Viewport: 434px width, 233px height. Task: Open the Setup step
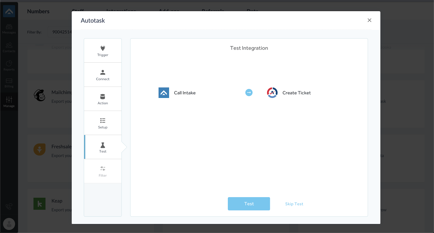pyautogui.click(x=103, y=123)
